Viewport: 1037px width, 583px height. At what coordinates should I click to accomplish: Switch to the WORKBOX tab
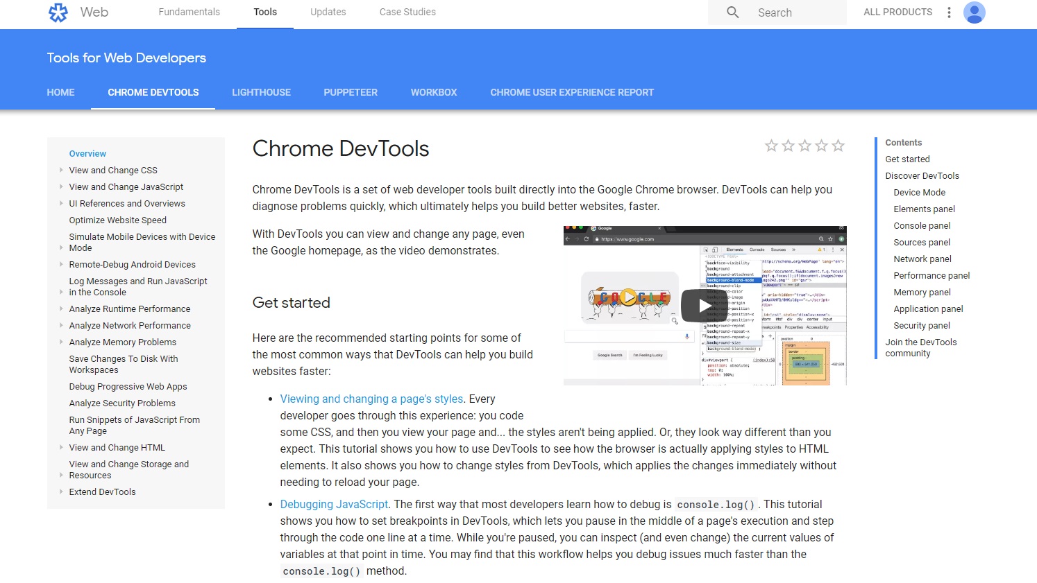434,92
